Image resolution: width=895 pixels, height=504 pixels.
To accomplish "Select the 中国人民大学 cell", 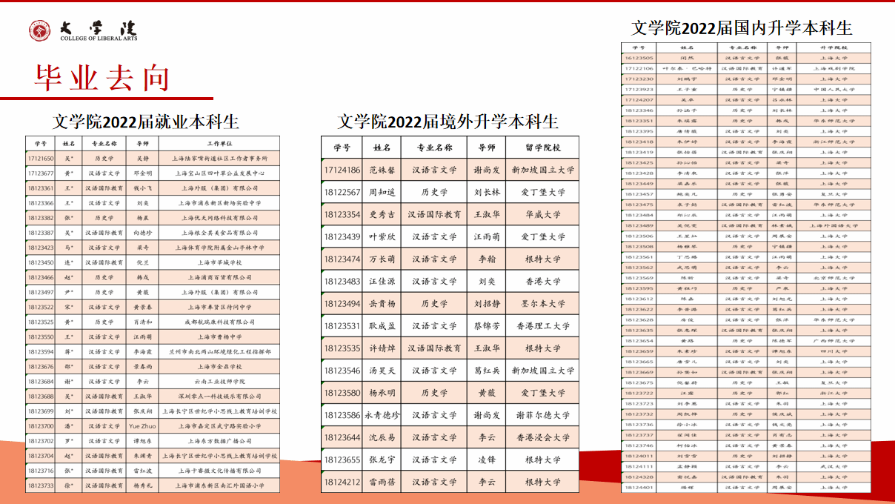I will click(834, 89).
